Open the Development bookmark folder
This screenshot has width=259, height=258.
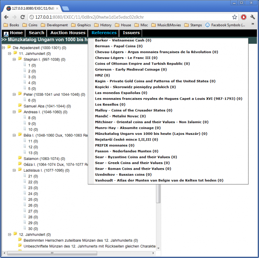tap(54, 25)
